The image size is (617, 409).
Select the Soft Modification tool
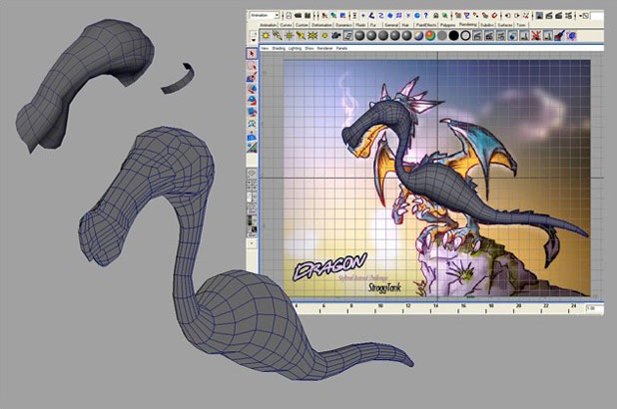(x=252, y=136)
